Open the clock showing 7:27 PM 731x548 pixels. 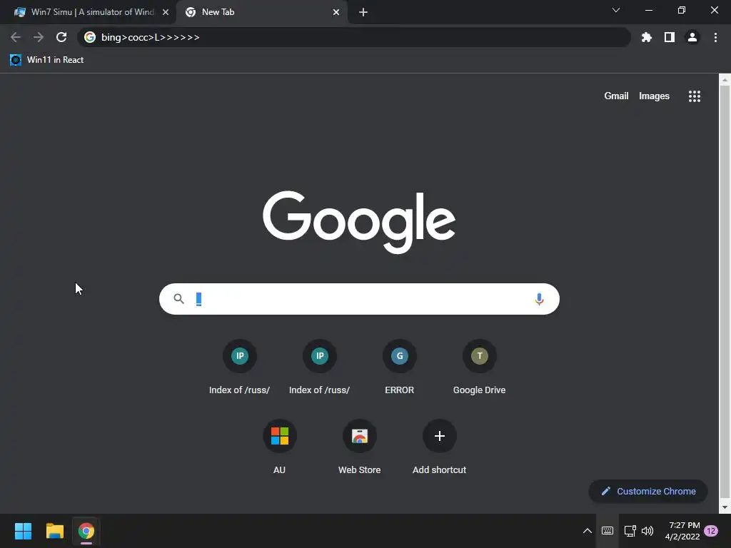point(682,531)
